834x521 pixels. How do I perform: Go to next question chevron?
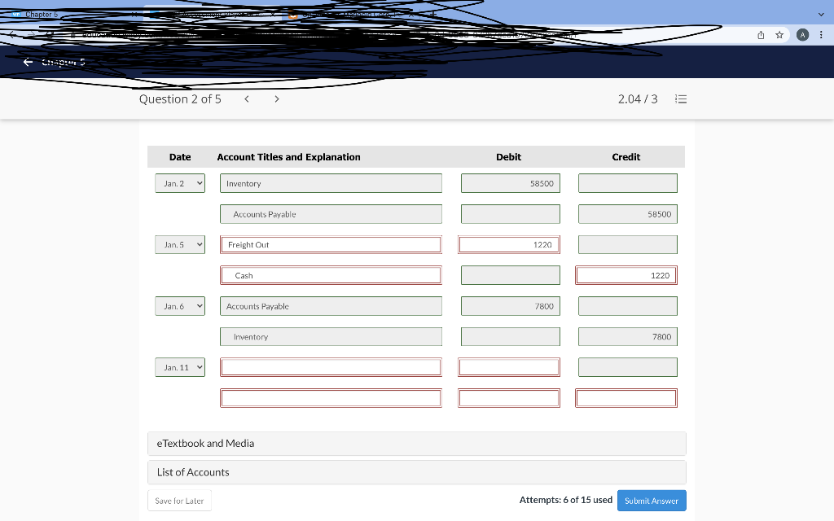tap(277, 99)
